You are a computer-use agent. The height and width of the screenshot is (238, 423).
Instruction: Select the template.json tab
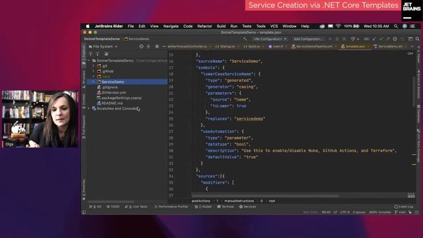(355, 46)
